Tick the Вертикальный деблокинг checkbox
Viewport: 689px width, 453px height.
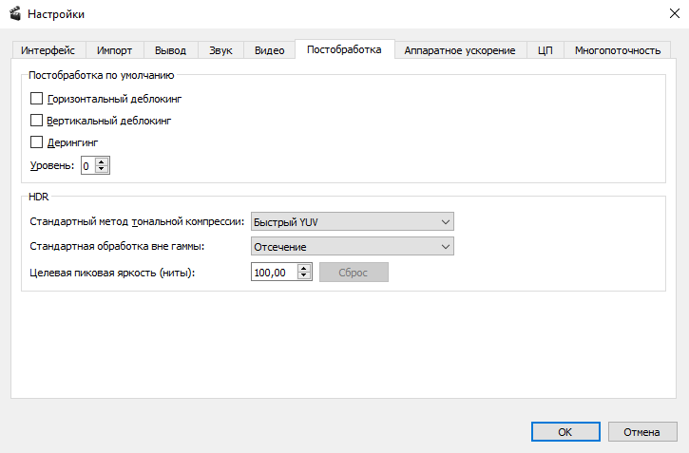click(36, 121)
